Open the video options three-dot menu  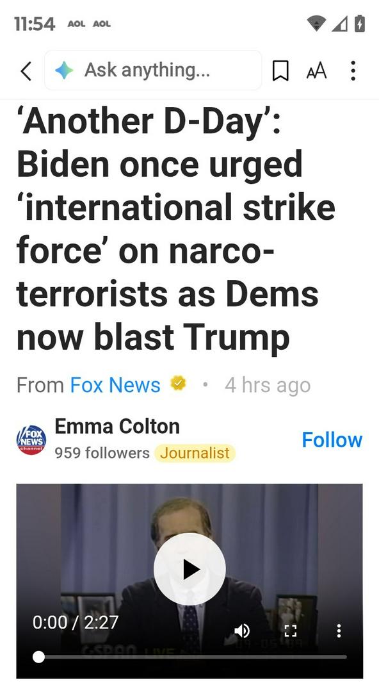(339, 630)
